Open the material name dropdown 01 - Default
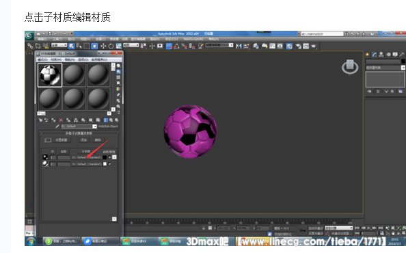 pyautogui.click(x=79, y=126)
